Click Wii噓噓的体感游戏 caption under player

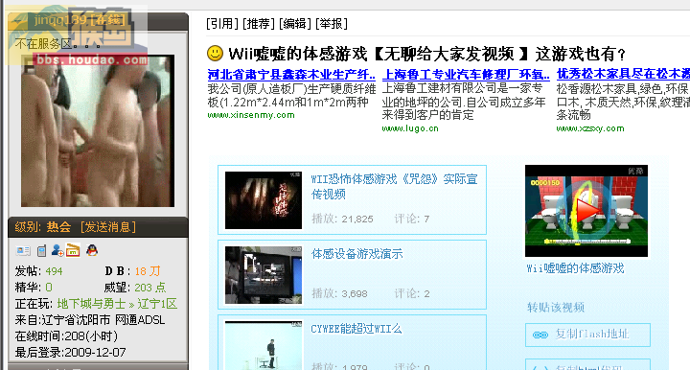[575, 268]
